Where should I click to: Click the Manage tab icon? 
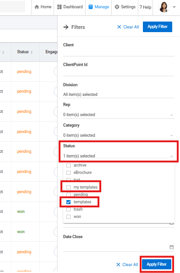coord(91,7)
